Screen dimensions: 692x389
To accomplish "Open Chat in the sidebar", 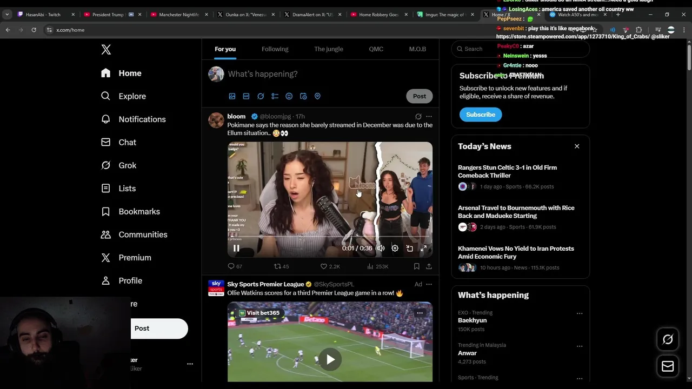I will click(x=119, y=142).
